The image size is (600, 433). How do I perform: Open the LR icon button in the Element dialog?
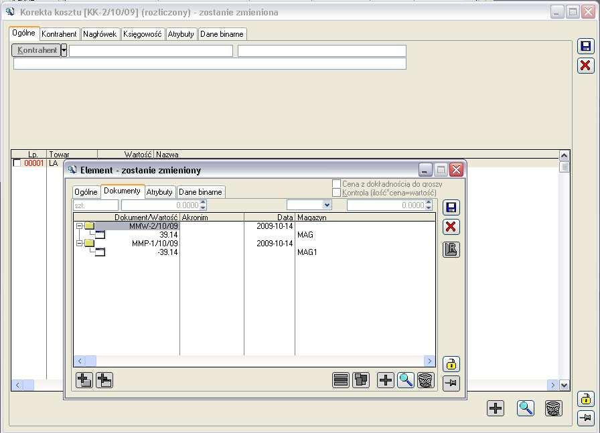point(451,250)
